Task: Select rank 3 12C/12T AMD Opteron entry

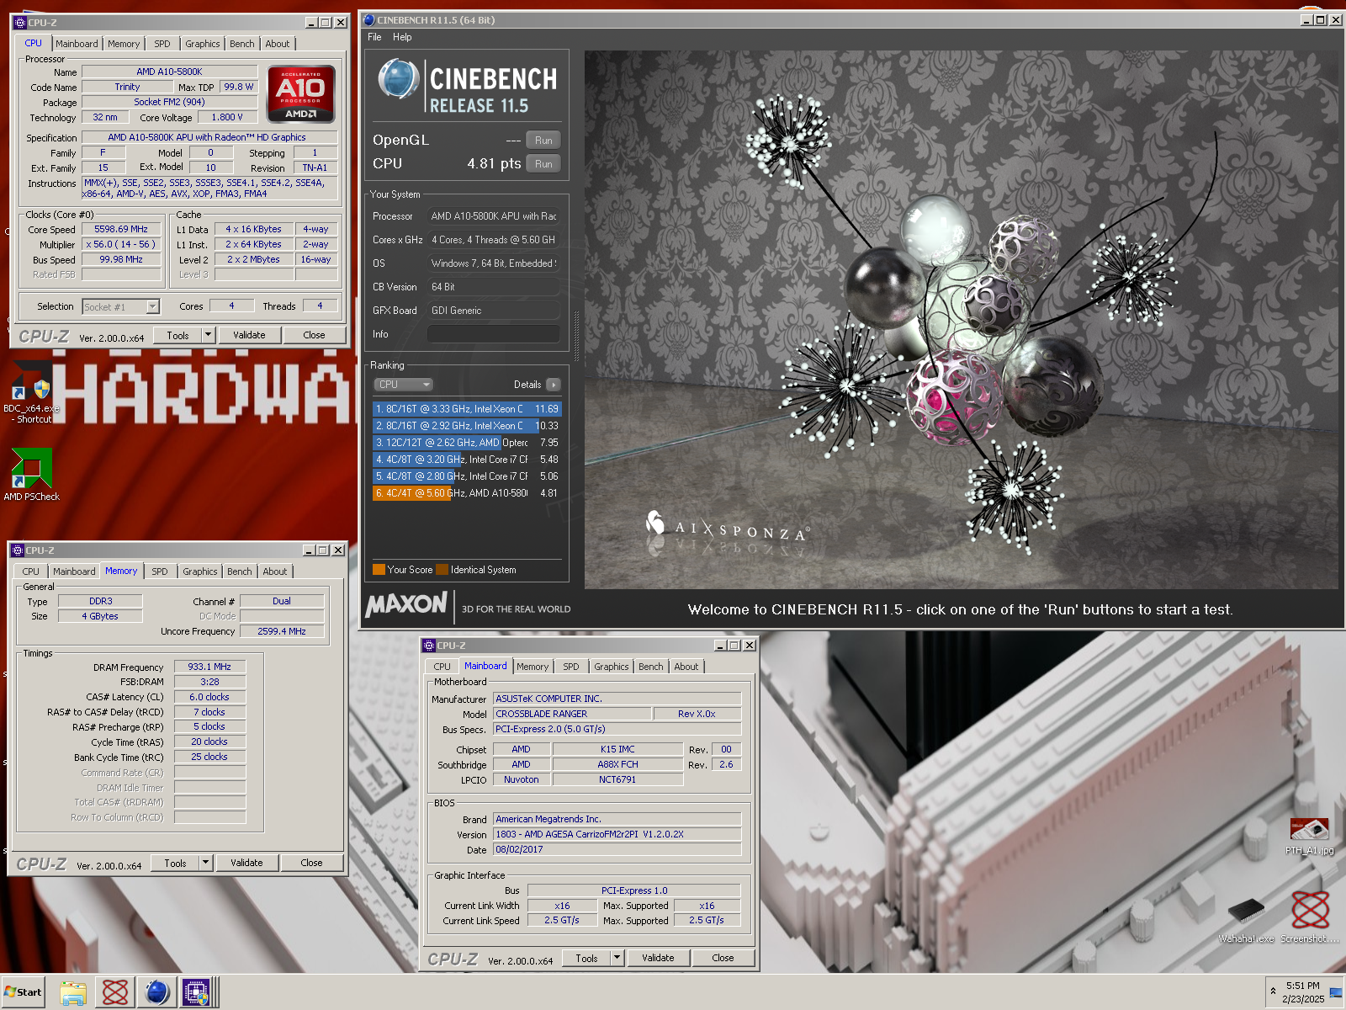Action: 466,443
